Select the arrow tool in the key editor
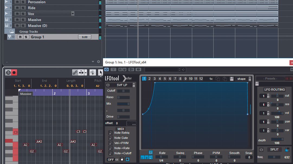This screenshot has height=164, width=293. point(100,72)
